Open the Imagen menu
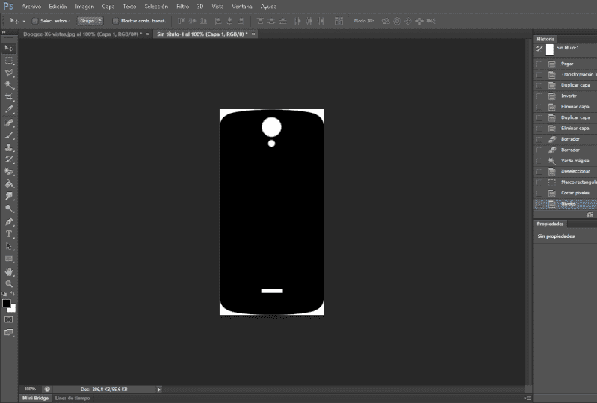This screenshot has width=597, height=403. [x=84, y=7]
